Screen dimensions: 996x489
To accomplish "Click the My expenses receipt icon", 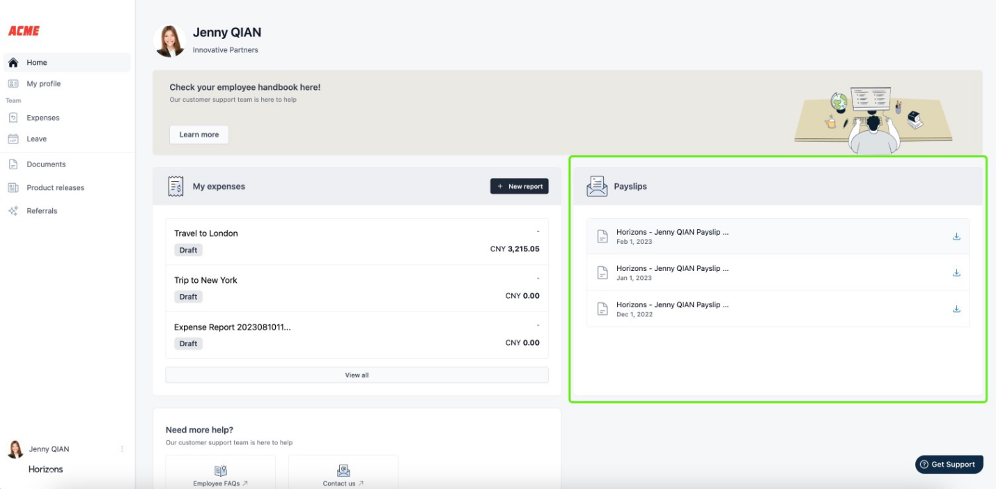I will (x=176, y=187).
